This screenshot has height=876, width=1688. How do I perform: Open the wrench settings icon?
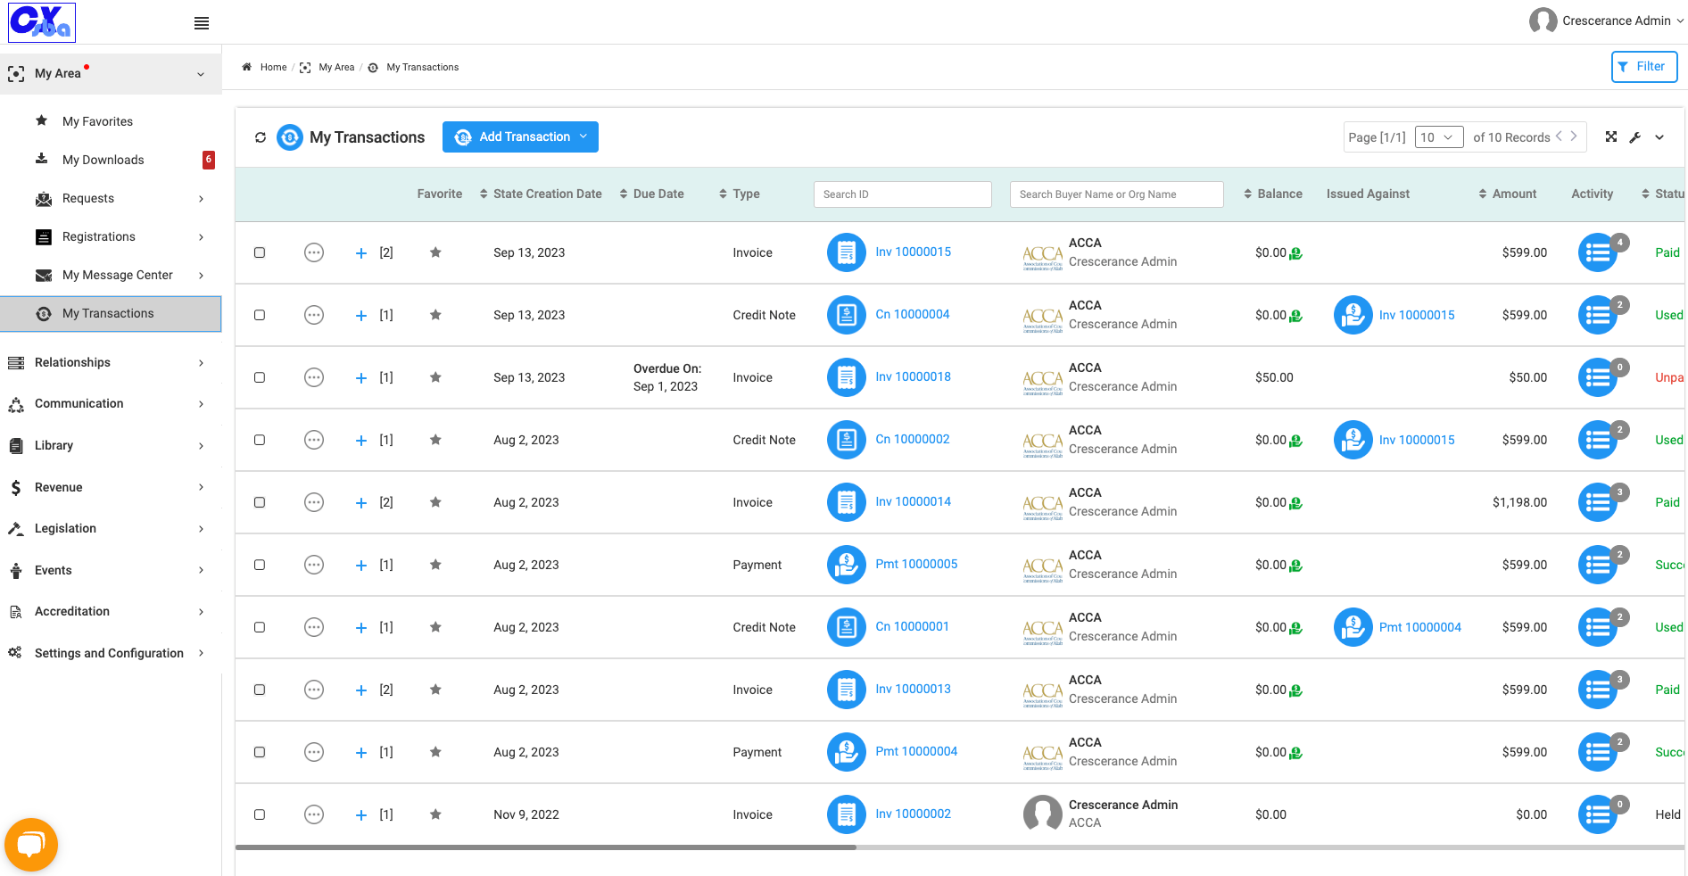[1635, 137]
